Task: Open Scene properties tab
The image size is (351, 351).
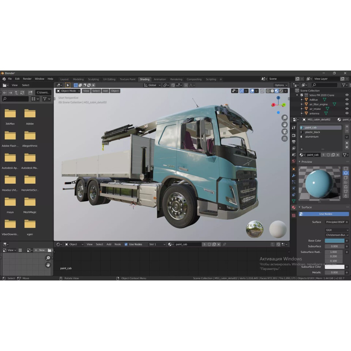Action: 294,155
